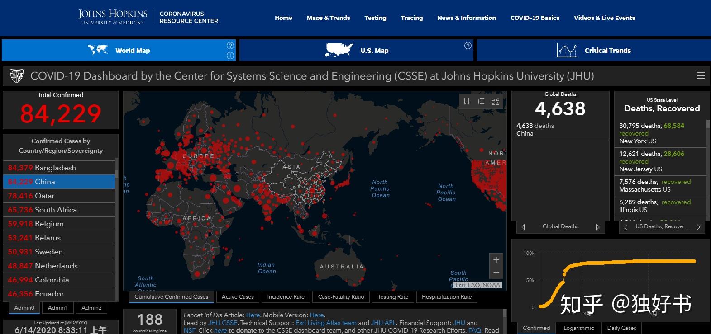Go to previous US Deaths panel
Viewport: 711px width, 334px height.
coord(626,227)
